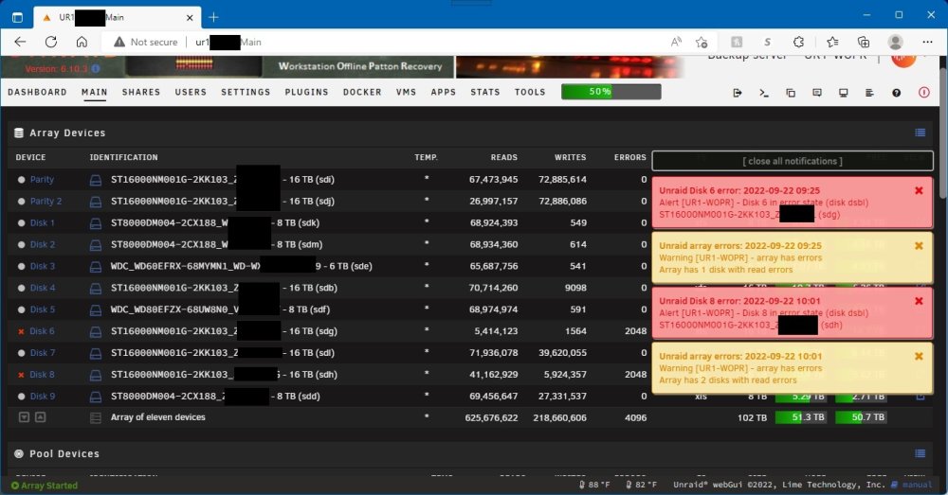Go back with the browser back arrow
This screenshot has width=948, height=495.
pyautogui.click(x=20, y=42)
